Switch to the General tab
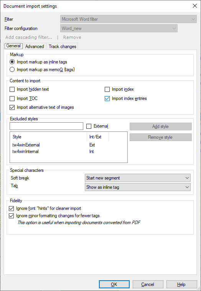This screenshot has height=291, width=201. tap(13, 46)
